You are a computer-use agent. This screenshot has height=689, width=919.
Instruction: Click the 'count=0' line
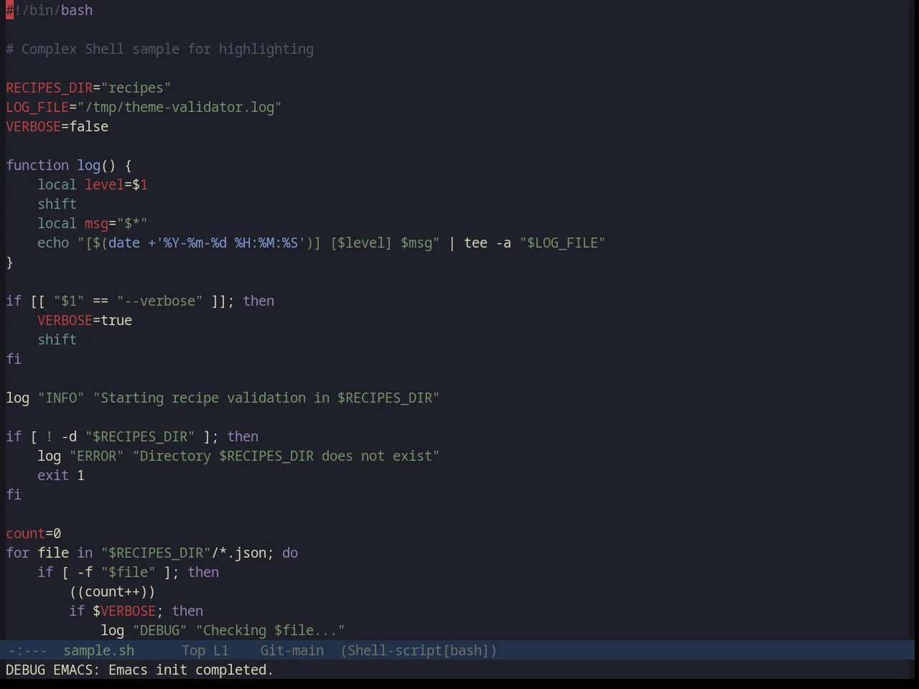click(34, 533)
